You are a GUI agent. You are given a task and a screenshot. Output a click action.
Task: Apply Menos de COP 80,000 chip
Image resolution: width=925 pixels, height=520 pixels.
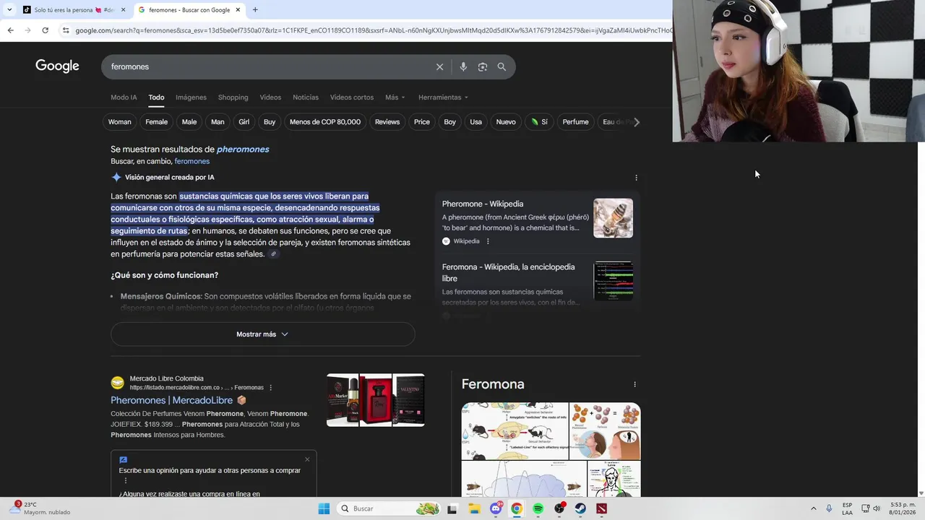click(x=325, y=122)
